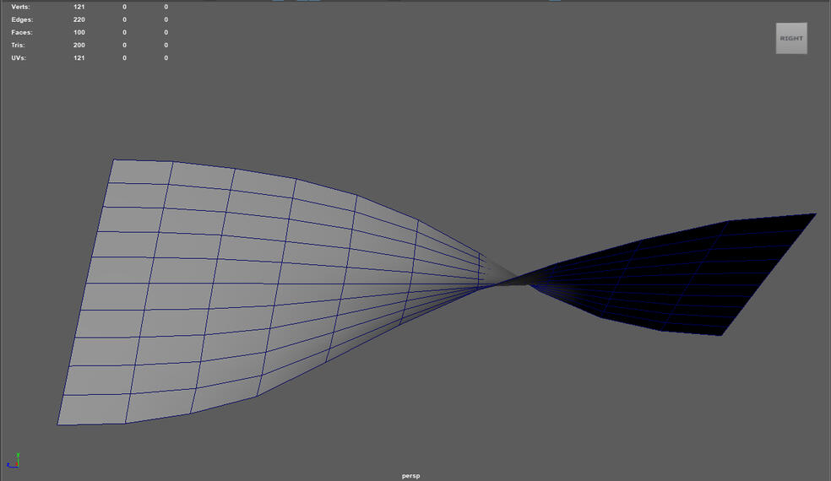Viewport: 831px width, 481px height.
Task: Click the Faces count value 100
Action: (x=79, y=32)
